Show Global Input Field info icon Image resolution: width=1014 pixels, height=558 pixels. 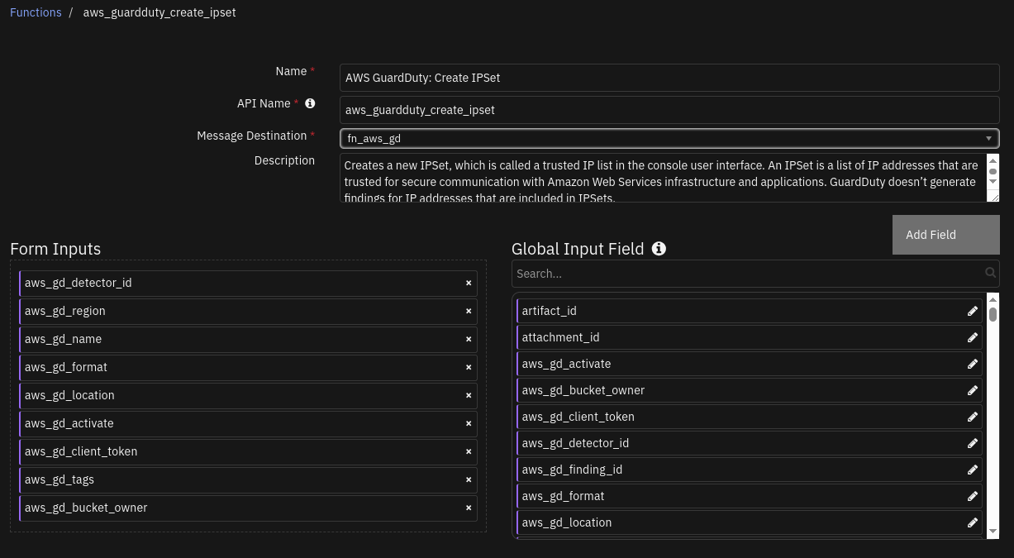point(659,248)
